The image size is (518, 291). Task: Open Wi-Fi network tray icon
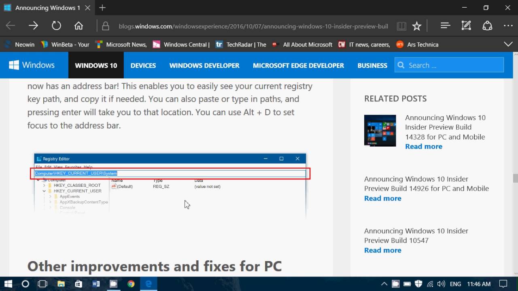(x=430, y=284)
